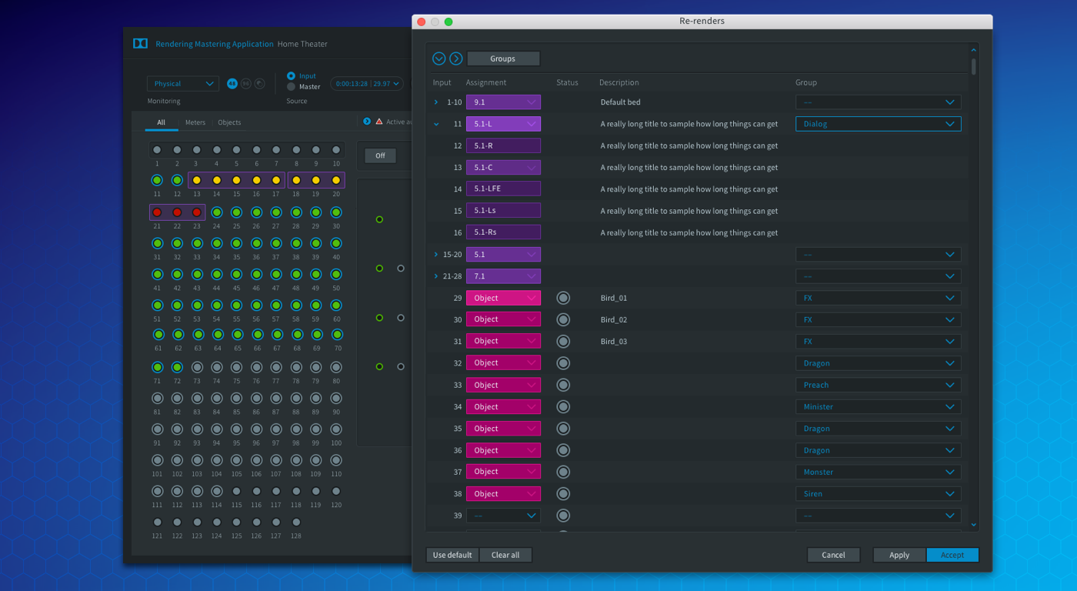Toggle yellow channel 18 indicator

coord(296,180)
